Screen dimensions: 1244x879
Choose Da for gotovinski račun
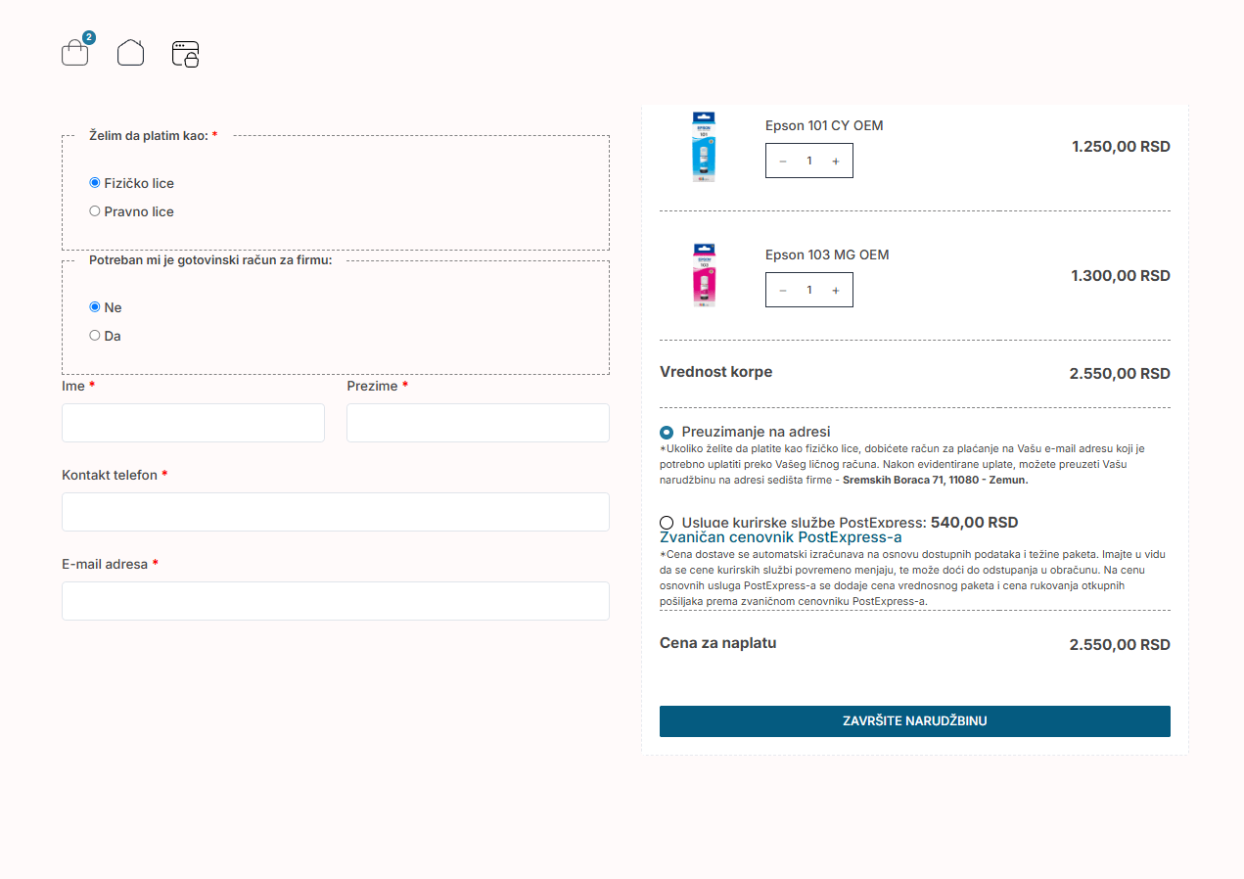[x=95, y=336]
